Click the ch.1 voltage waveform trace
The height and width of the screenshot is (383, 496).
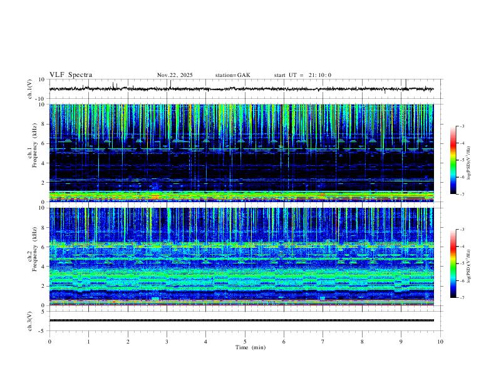[241, 89]
